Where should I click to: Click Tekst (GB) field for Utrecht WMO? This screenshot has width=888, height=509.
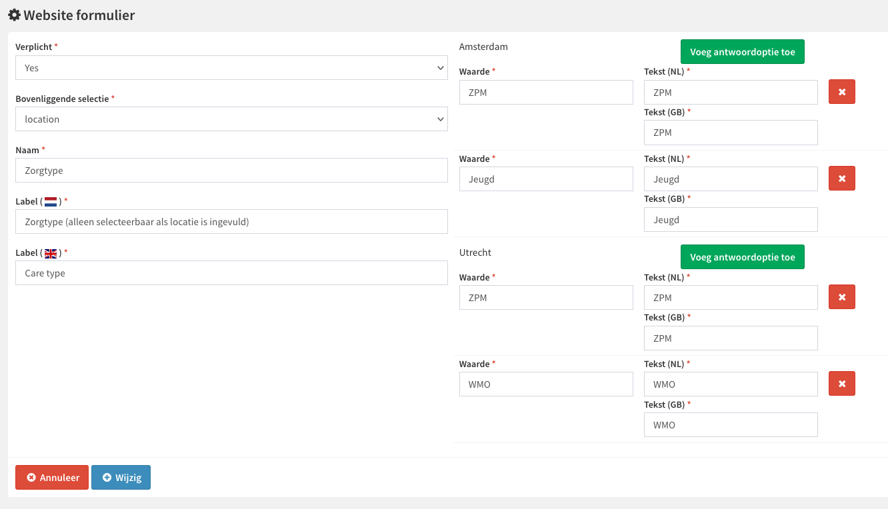[731, 425]
